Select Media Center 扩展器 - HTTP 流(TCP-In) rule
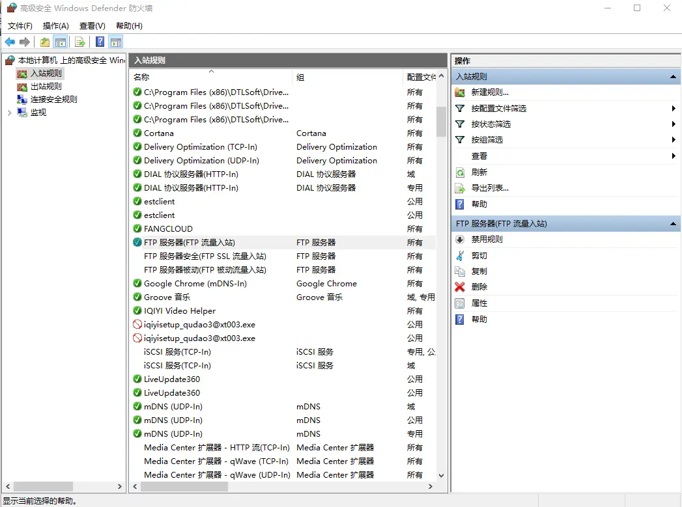The image size is (682, 507). 283,448
